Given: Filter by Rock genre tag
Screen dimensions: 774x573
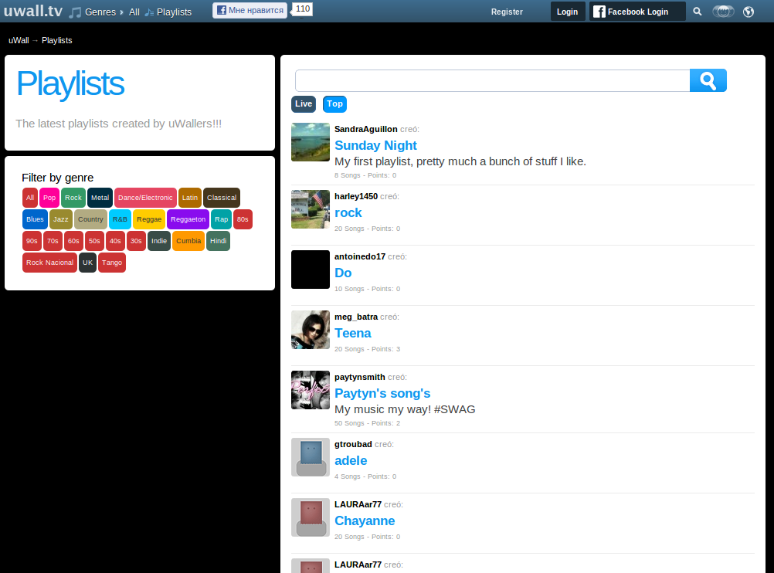Looking at the screenshot, I should tap(73, 198).
